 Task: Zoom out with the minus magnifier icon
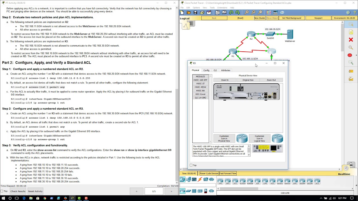tap(260, 13)
